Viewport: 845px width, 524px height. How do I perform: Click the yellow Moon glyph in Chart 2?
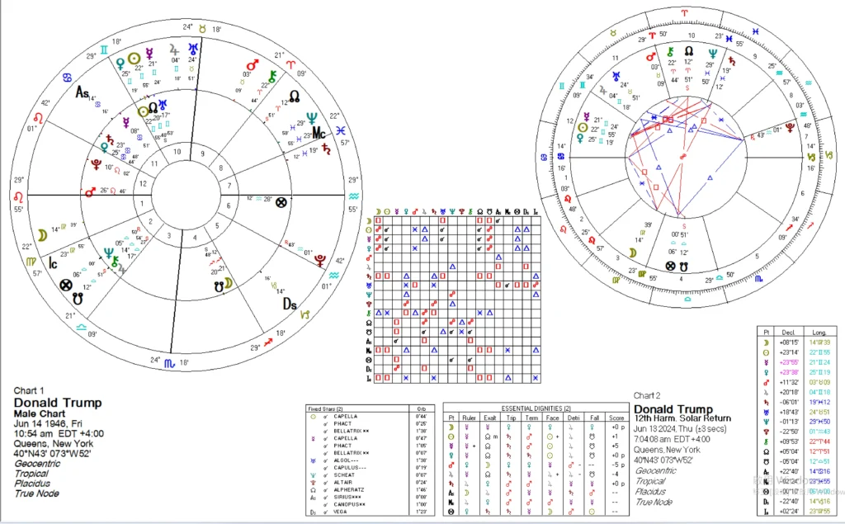click(x=630, y=252)
